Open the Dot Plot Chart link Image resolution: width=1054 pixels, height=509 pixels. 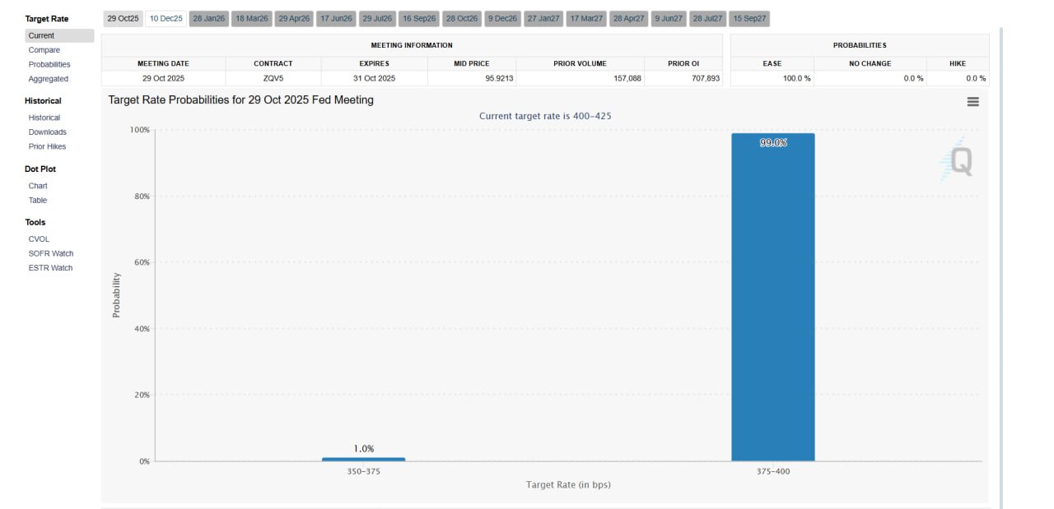pos(38,186)
